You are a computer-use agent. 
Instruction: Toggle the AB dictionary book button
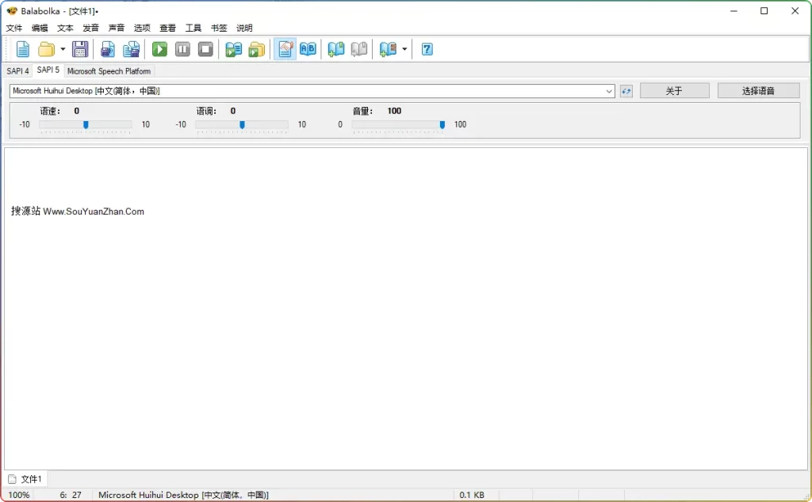click(308, 49)
